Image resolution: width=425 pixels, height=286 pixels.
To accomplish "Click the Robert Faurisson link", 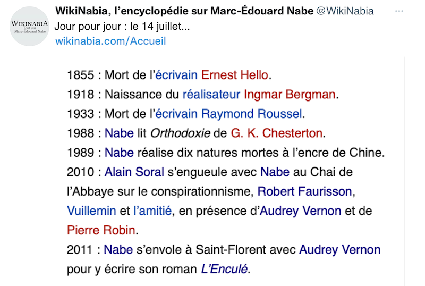I will point(304,191).
